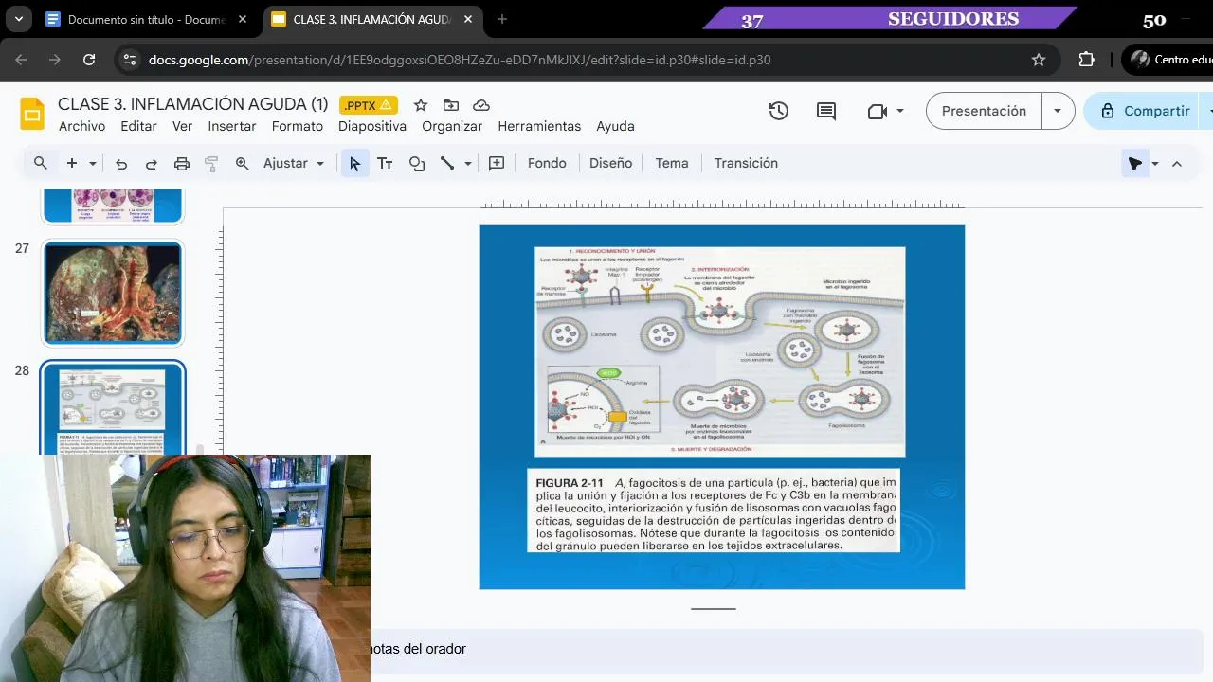Open the Ayuda menu

[x=615, y=126]
